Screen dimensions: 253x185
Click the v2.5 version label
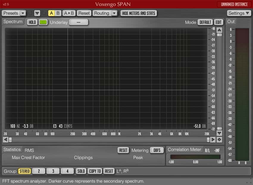pos(6,4)
